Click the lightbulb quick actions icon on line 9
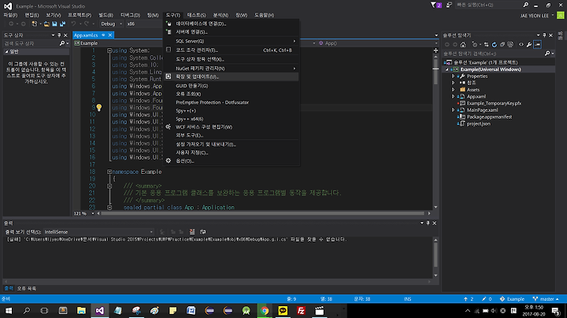Screen dimensions: 567x318 [x=98, y=107]
